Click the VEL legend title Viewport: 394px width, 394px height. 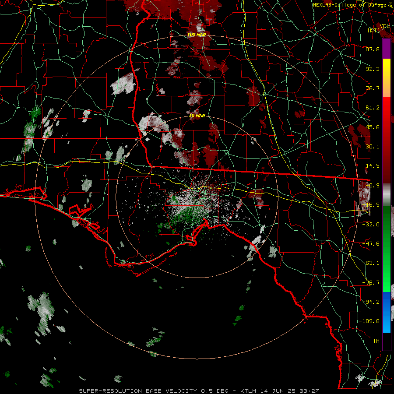point(385,26)
